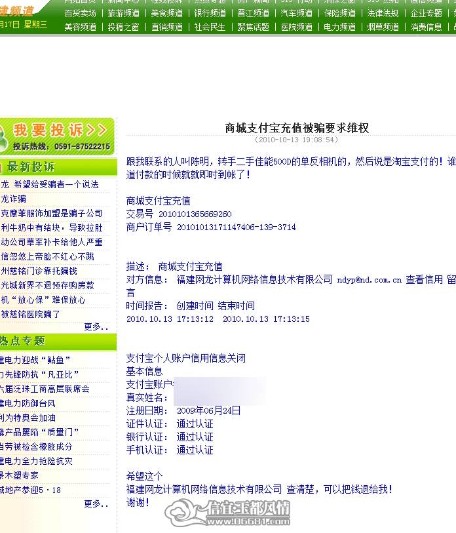Click 银行认证 通过认证 line
456x533 pixels.
pos(170,437)
